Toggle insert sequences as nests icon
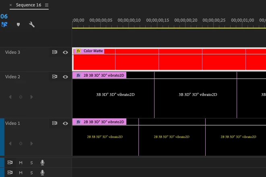The width and height of the screenshot is (266, 177). (x=4, y=24)
